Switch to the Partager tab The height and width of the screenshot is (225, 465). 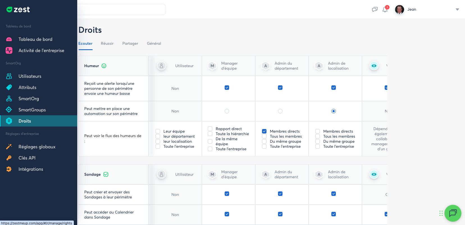pos(130,43)
